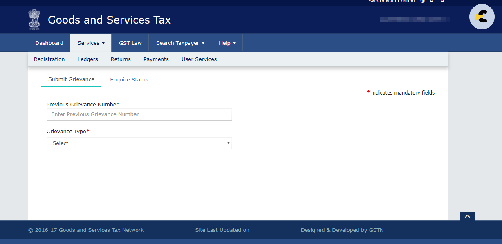This screenshot has height=244, width=502.
Task: Click the user avatar icon
Action: point(482,17)
